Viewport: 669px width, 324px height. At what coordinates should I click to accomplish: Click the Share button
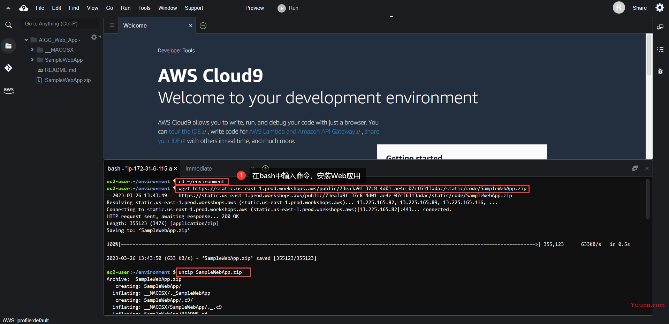(x=640, y=8)
